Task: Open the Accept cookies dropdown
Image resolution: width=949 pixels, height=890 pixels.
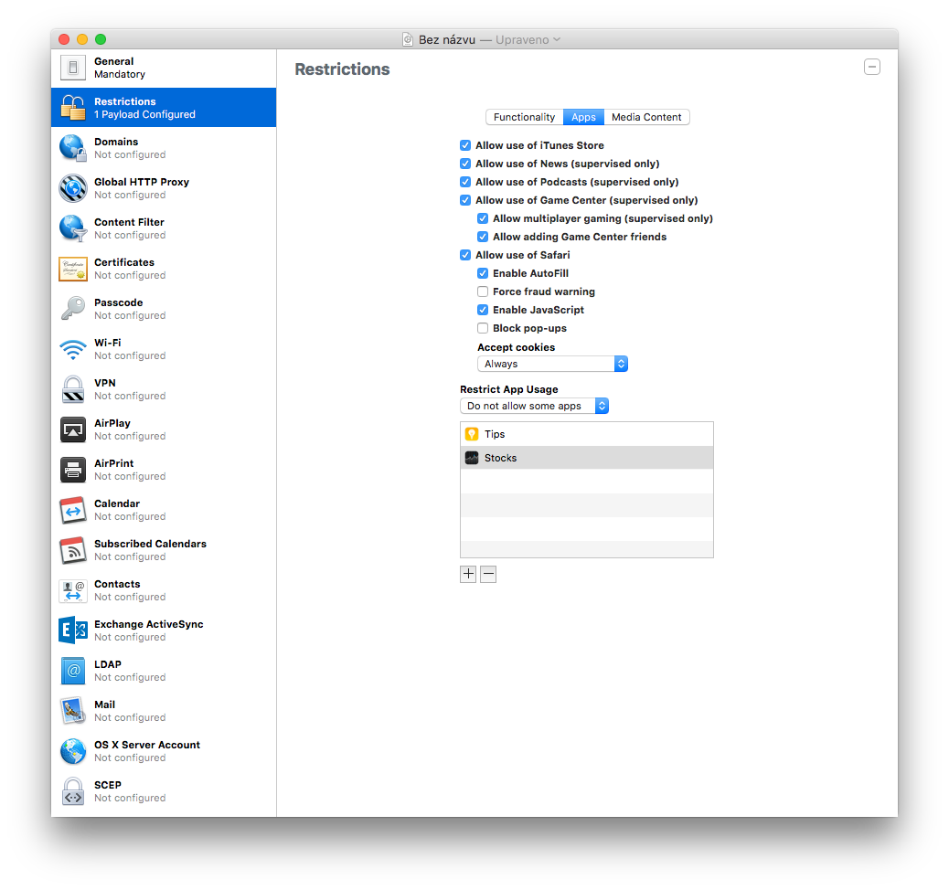Action: pos(552,364)
